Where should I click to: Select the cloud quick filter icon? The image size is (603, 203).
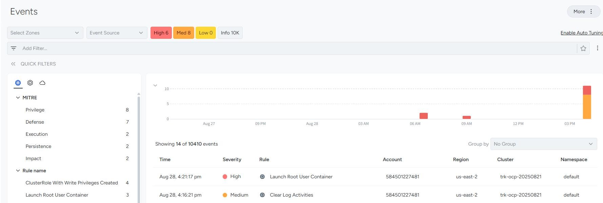42,83
